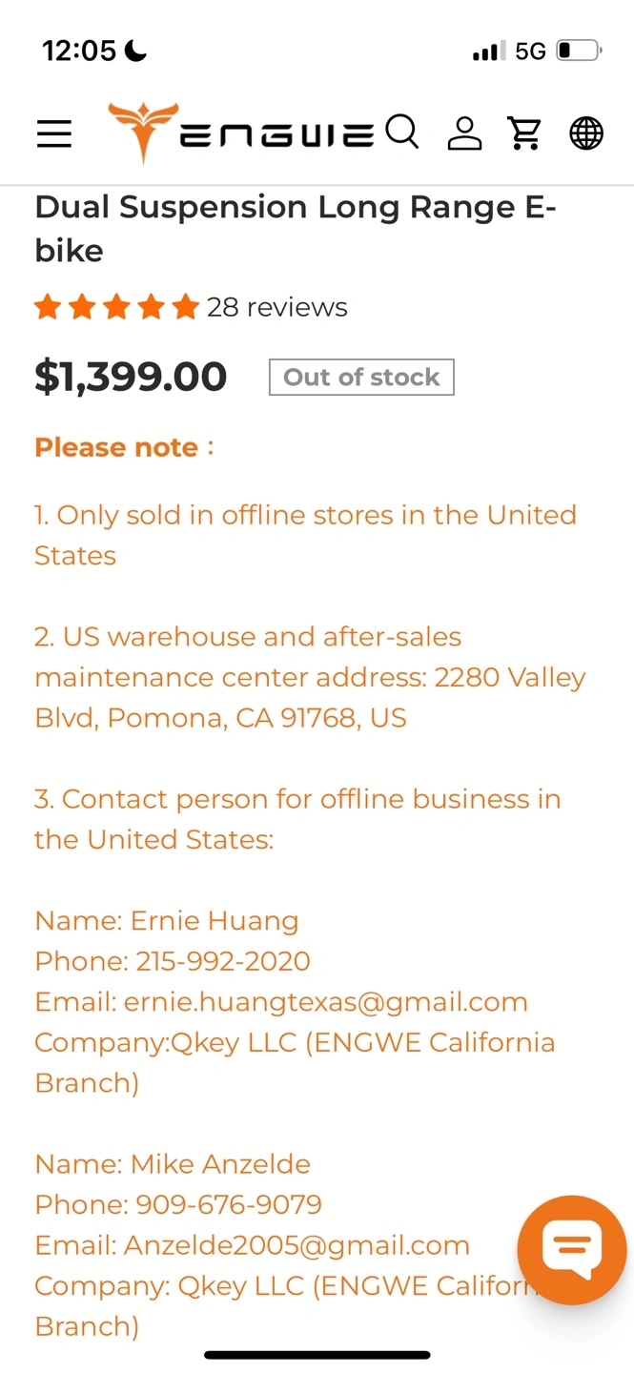Call Mike Anzelde's number 909-676-9079
Viewport: 634px width, 1373px height.
click(229, 1204)
